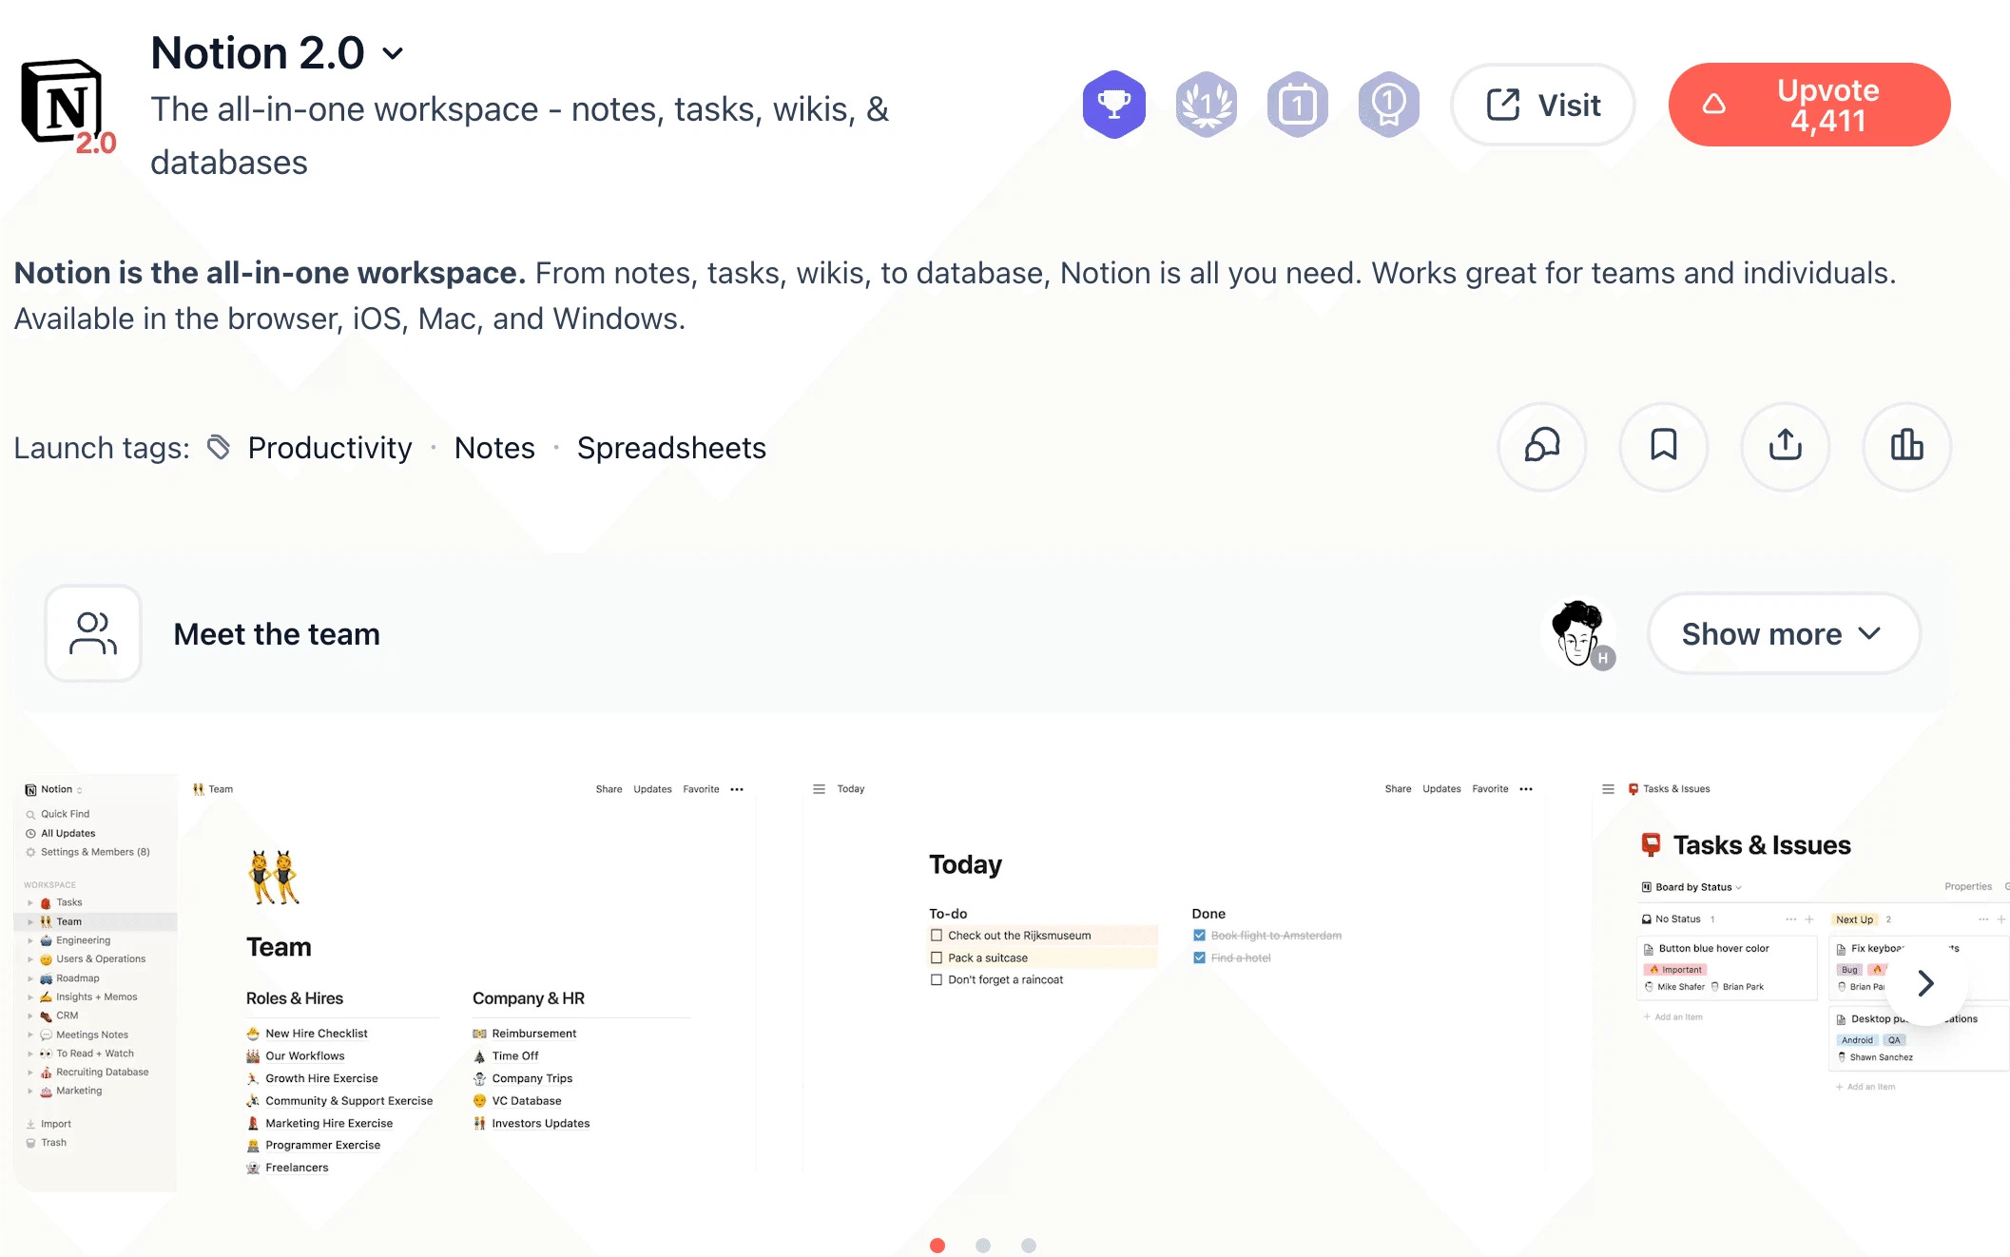The height and width of the screenshot is (1257, 2010).
Task: Click the Notion 2.0 title text
Action: click(x=258, y=53)
